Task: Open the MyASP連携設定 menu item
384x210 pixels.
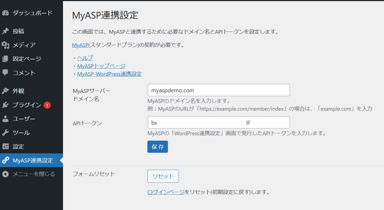Action: 33,161
